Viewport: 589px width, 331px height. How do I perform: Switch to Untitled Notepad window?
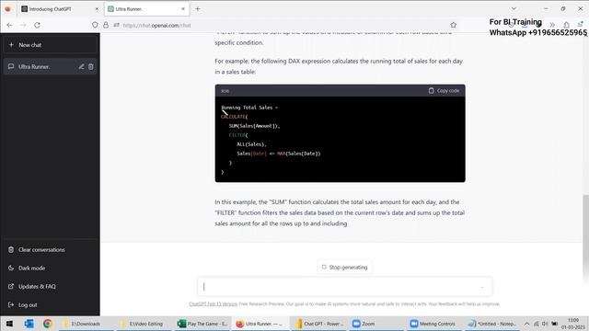pyautogui.click(x=492, y=324)
